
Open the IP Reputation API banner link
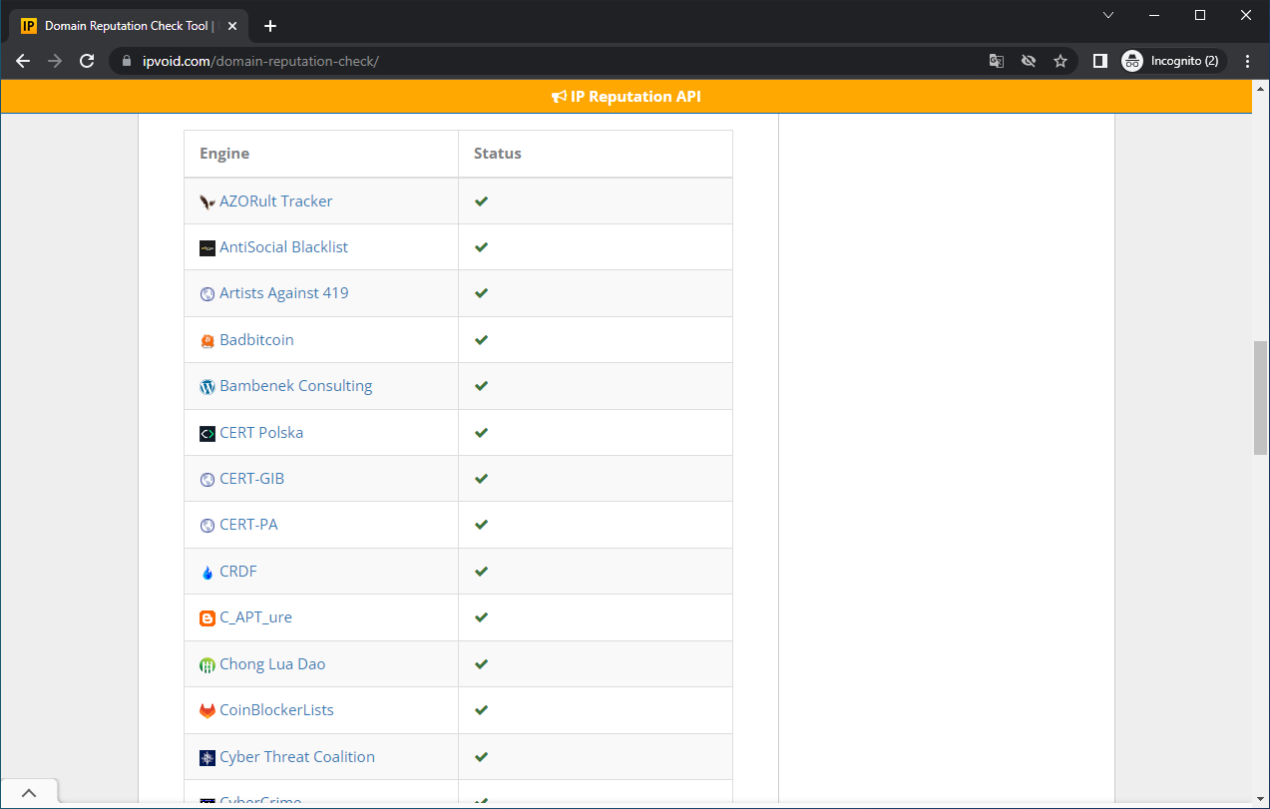(627, 97)
